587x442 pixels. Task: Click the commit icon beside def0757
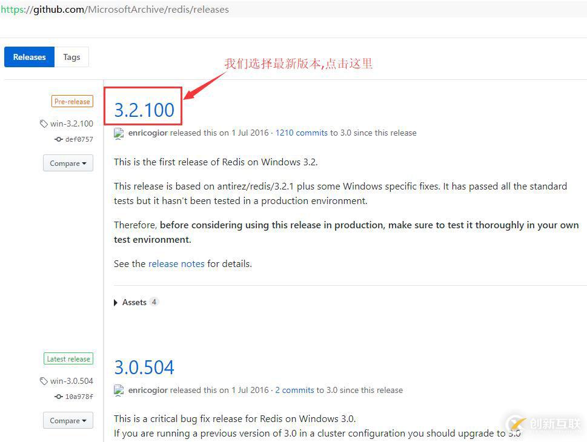pyautogui.click(x=58, y=139)
